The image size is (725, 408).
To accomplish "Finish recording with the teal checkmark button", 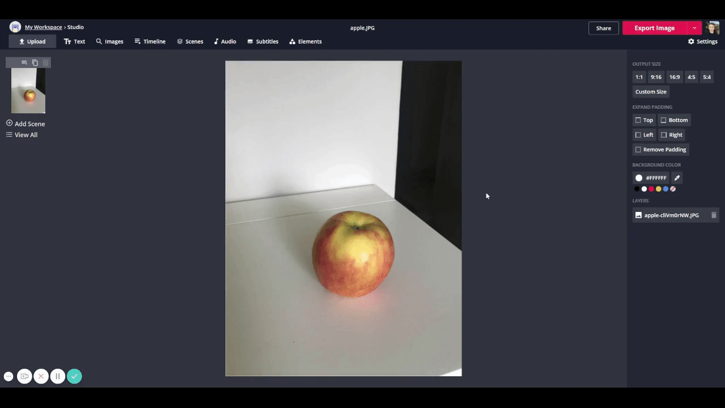I will pyautogui.click(x=74, y=376).
